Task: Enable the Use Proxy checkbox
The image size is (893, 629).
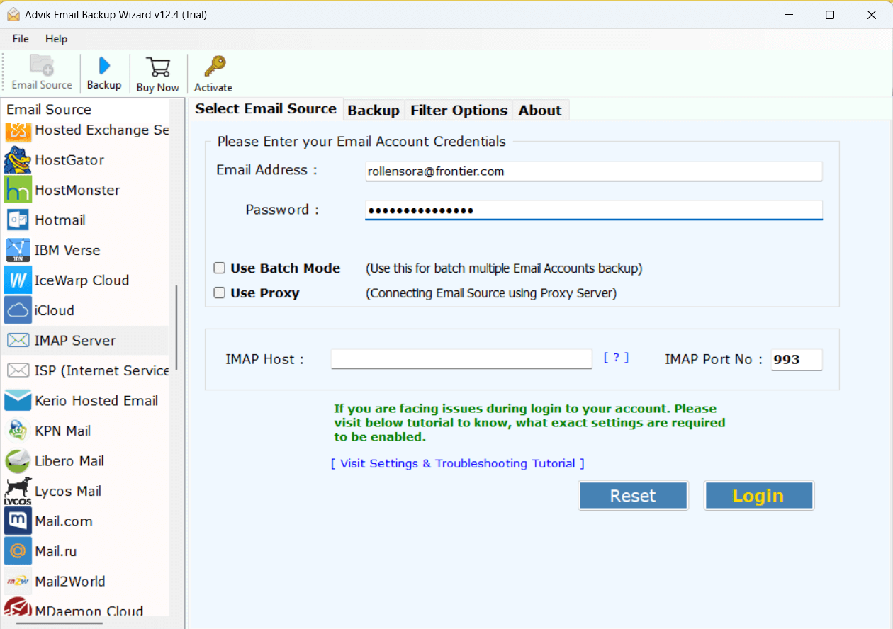Action: 220,293
